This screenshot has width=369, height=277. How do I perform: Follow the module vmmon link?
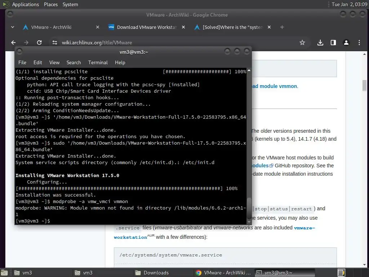tap(274, 86)
